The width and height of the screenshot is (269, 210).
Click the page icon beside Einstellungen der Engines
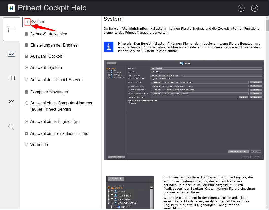26,45
